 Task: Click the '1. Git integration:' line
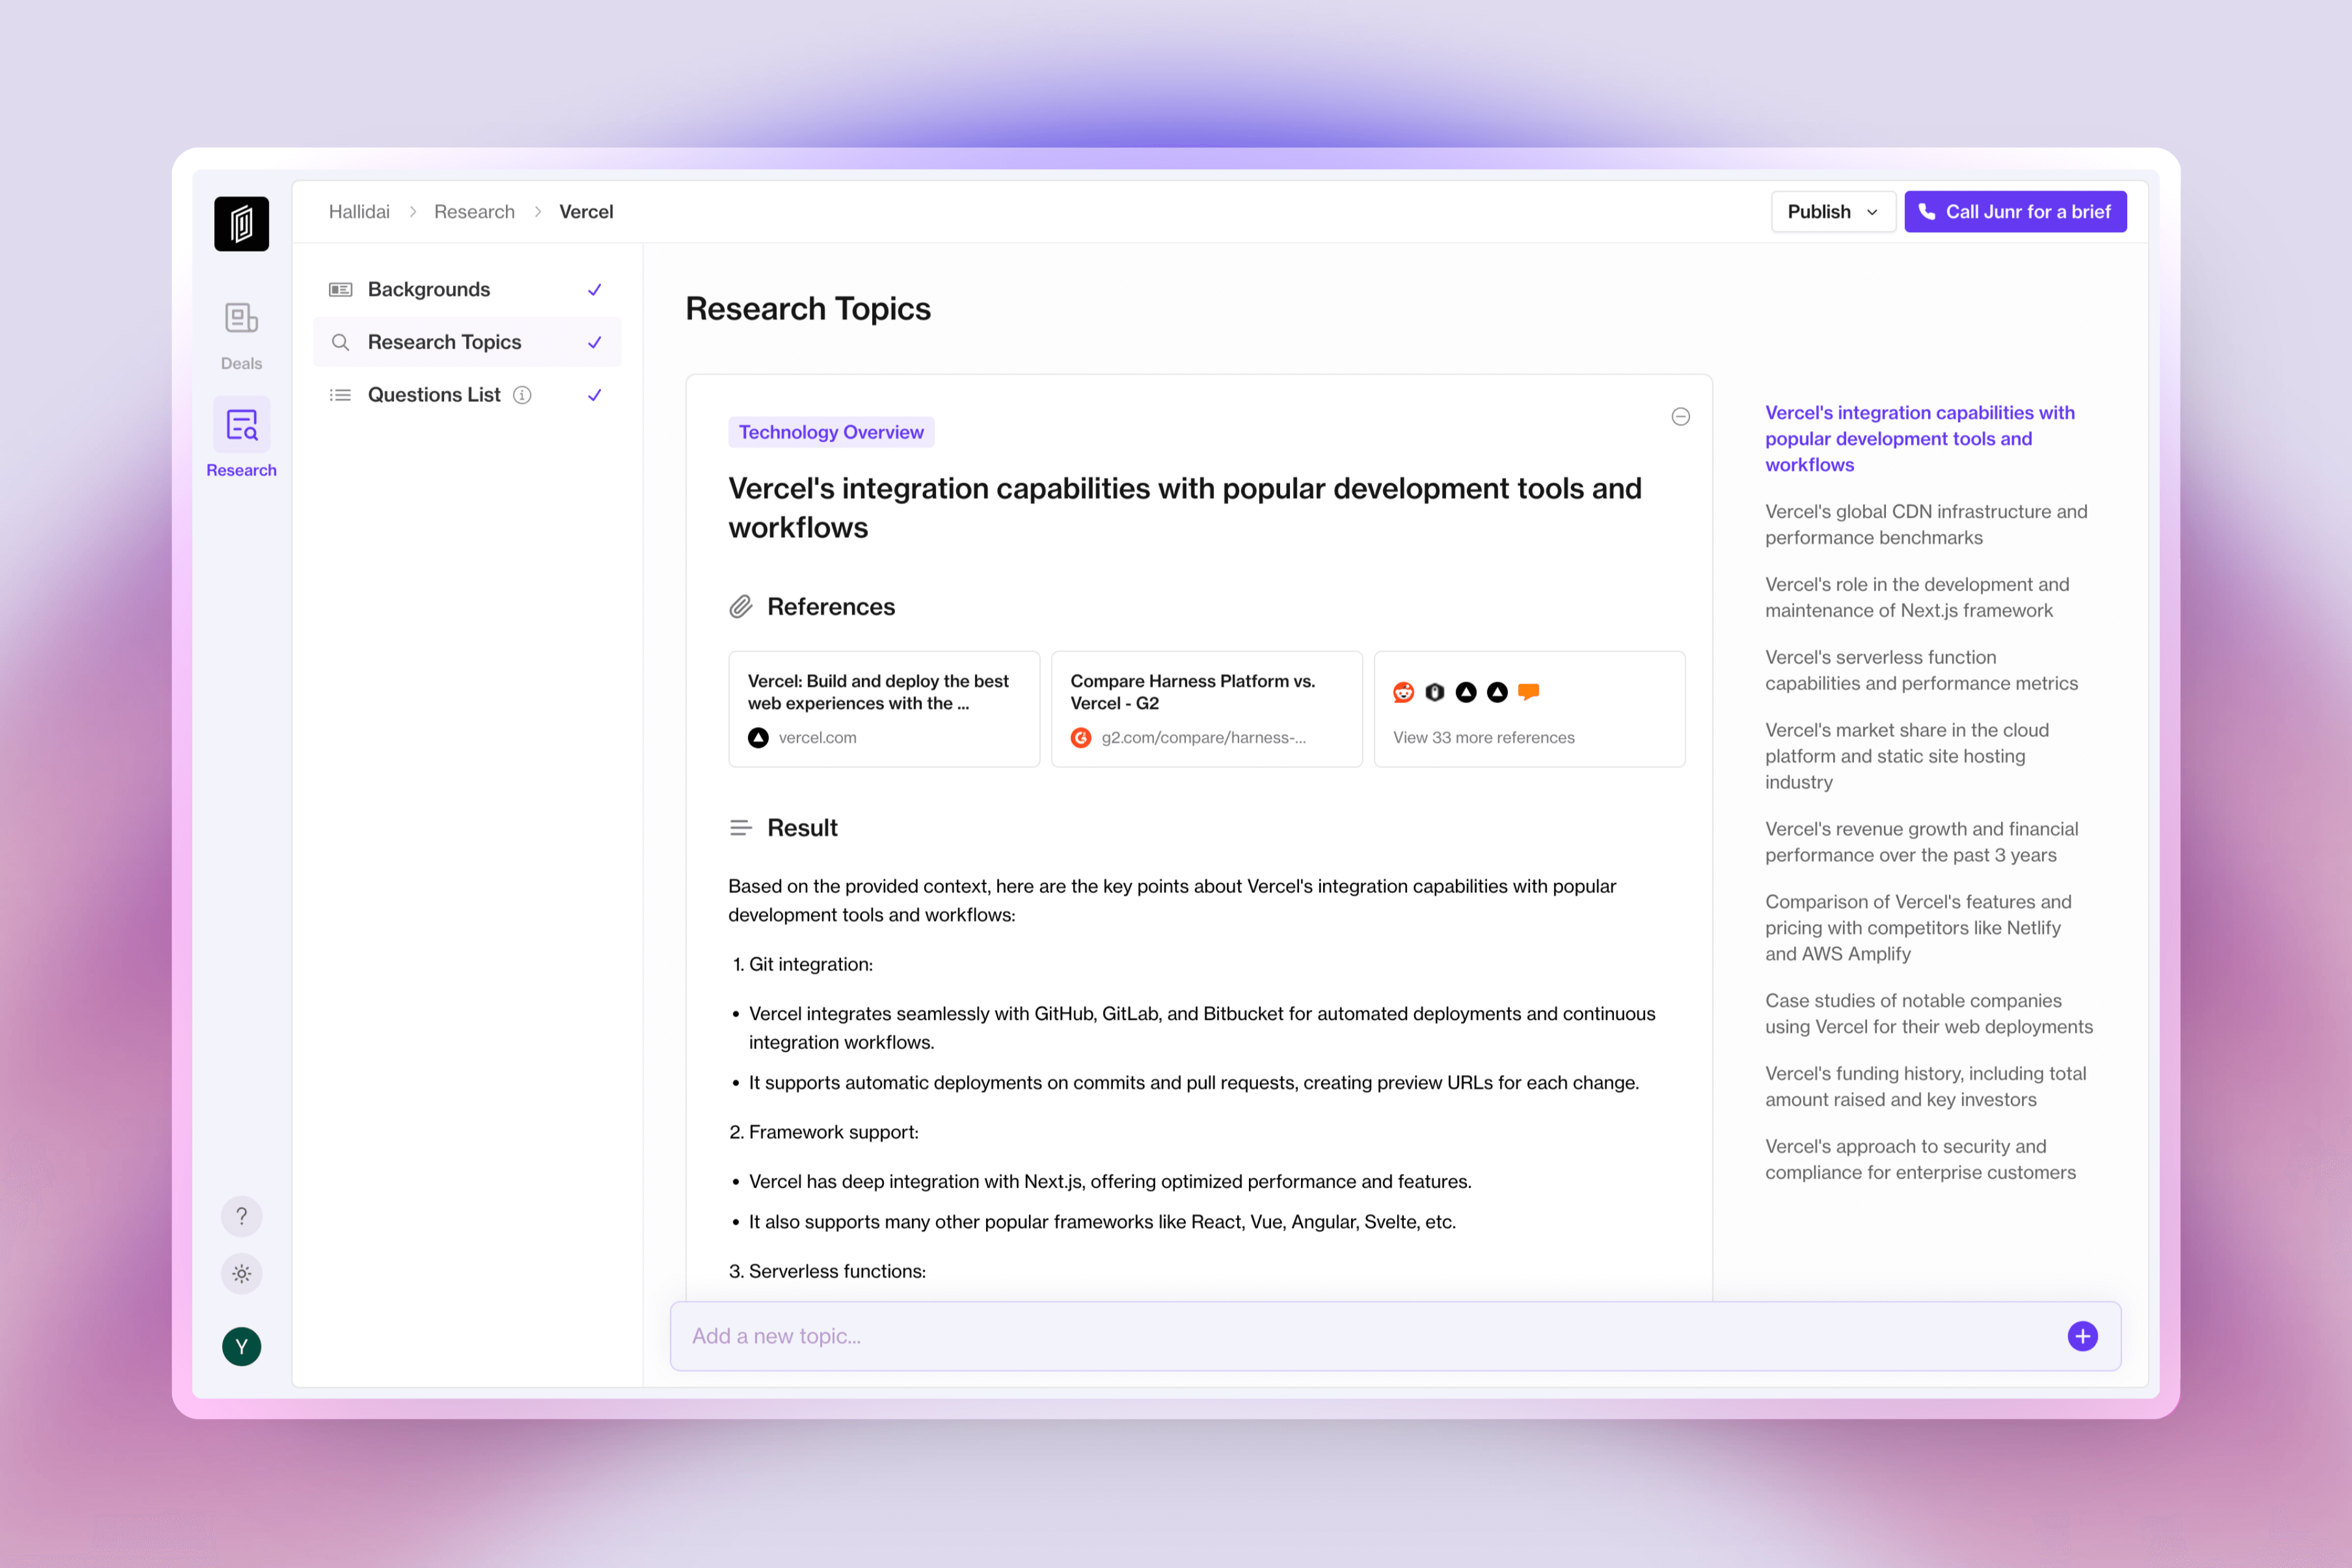tap(802, 965)
